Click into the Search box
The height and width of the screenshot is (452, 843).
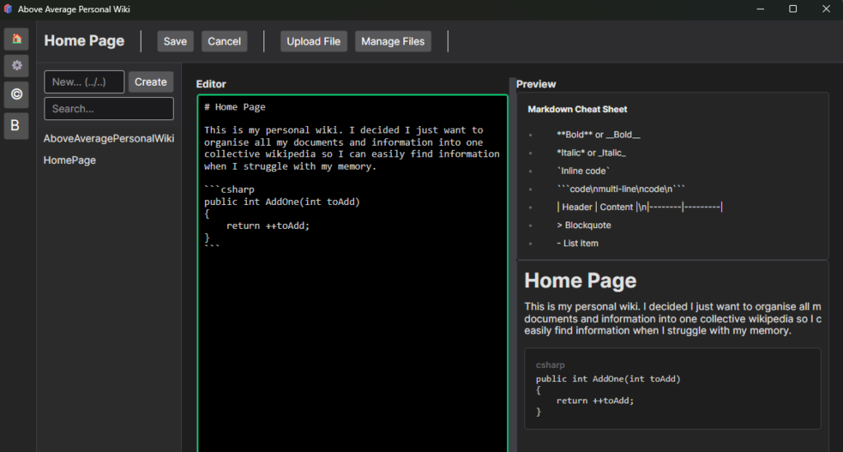tap(109, 109)
